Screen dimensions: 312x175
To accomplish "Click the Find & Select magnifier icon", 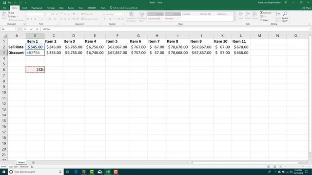I will click(285, 14).
